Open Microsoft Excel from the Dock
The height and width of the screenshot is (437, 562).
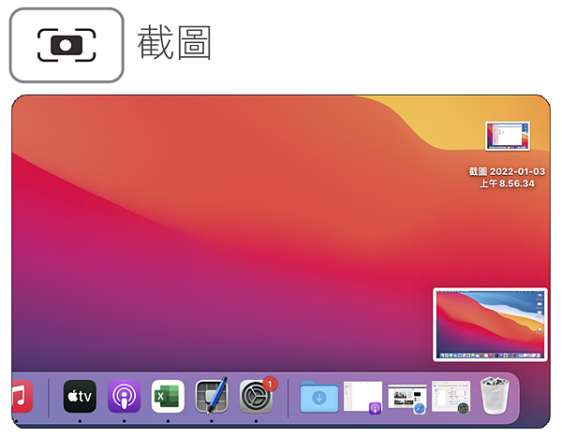click(x=168, y=397)
